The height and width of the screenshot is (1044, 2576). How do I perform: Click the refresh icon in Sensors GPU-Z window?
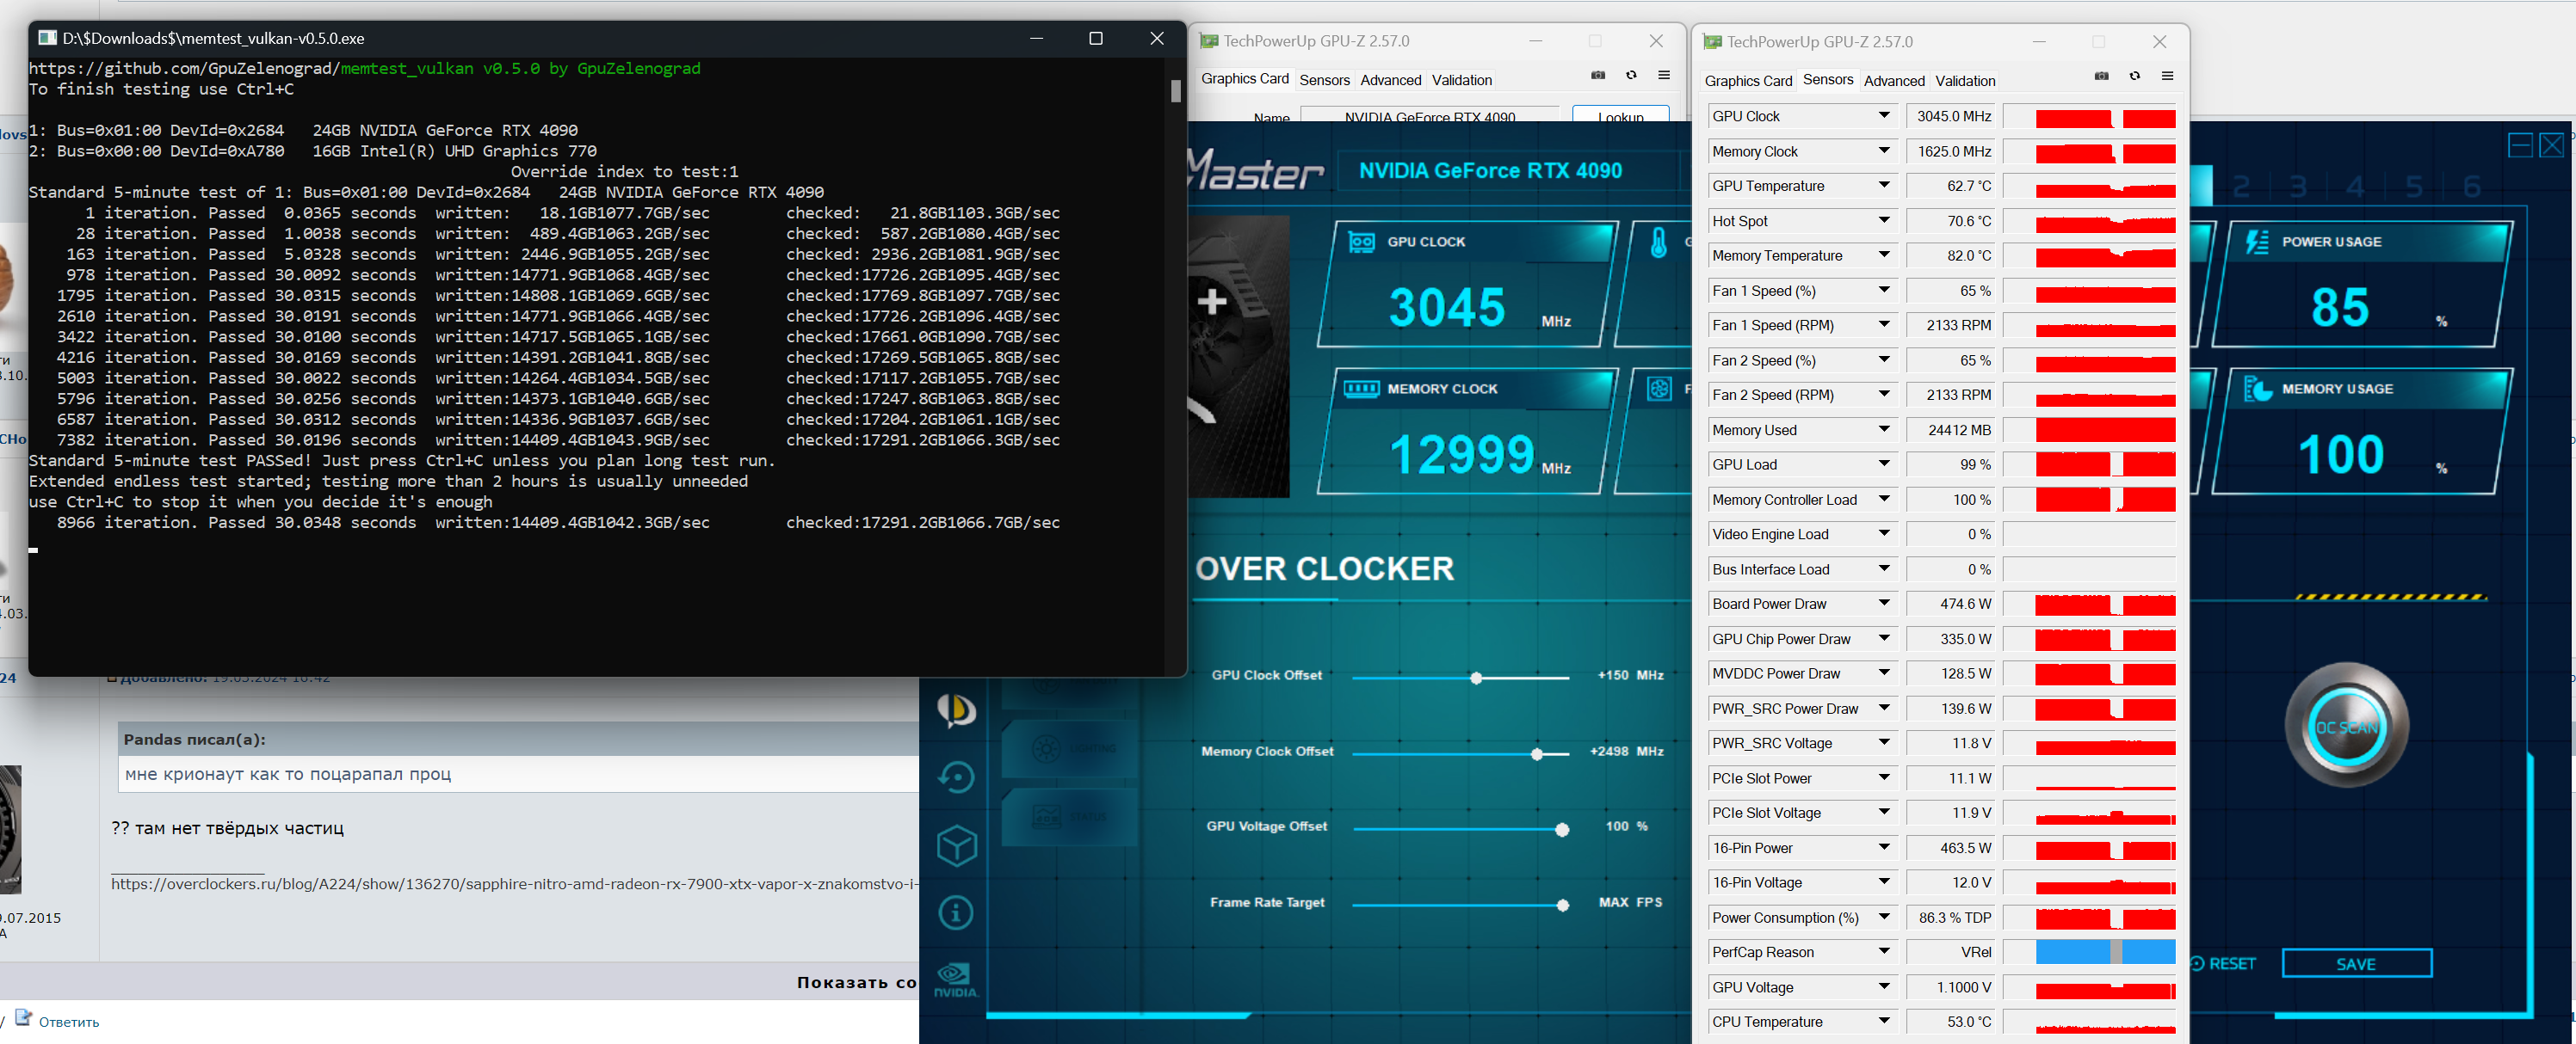2134,77
